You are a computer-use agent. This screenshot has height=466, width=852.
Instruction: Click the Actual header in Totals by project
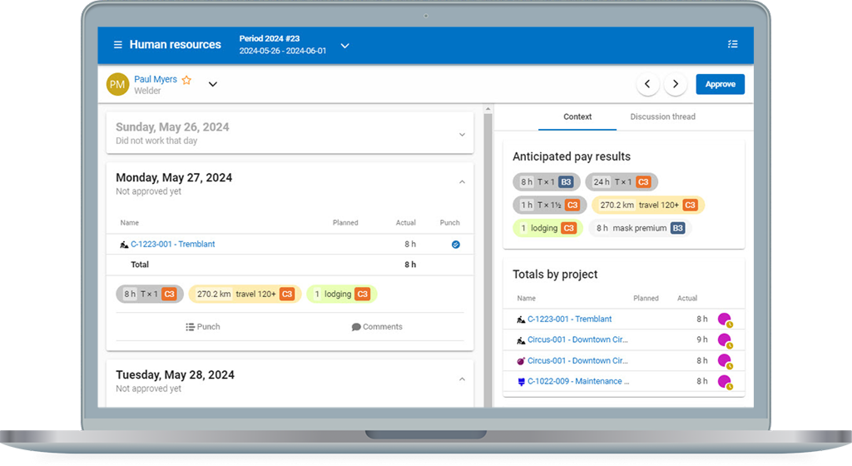coord(687,298)
